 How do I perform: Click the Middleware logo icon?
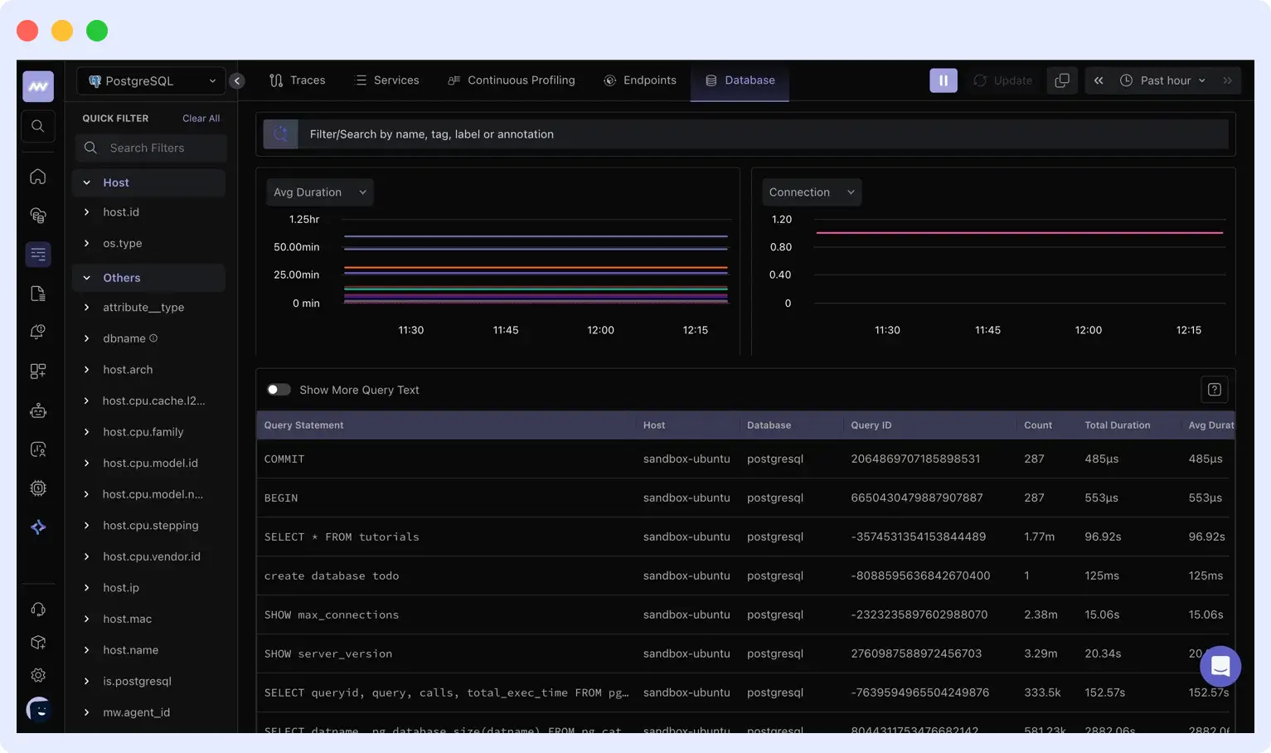(x=38, y=86)
